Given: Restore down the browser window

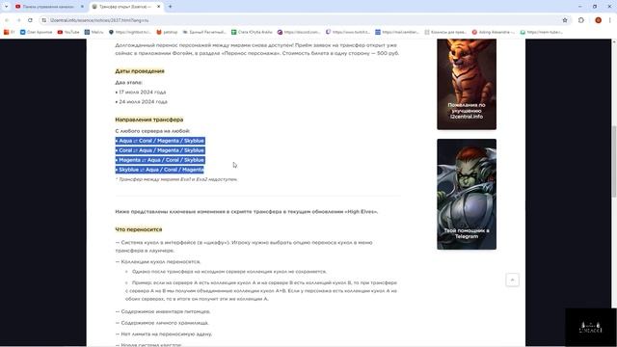Looking at the screenshot, I should point(595,7).
